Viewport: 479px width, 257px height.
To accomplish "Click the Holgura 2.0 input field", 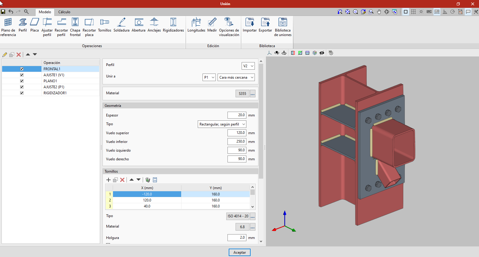I will tap(237, 237).
